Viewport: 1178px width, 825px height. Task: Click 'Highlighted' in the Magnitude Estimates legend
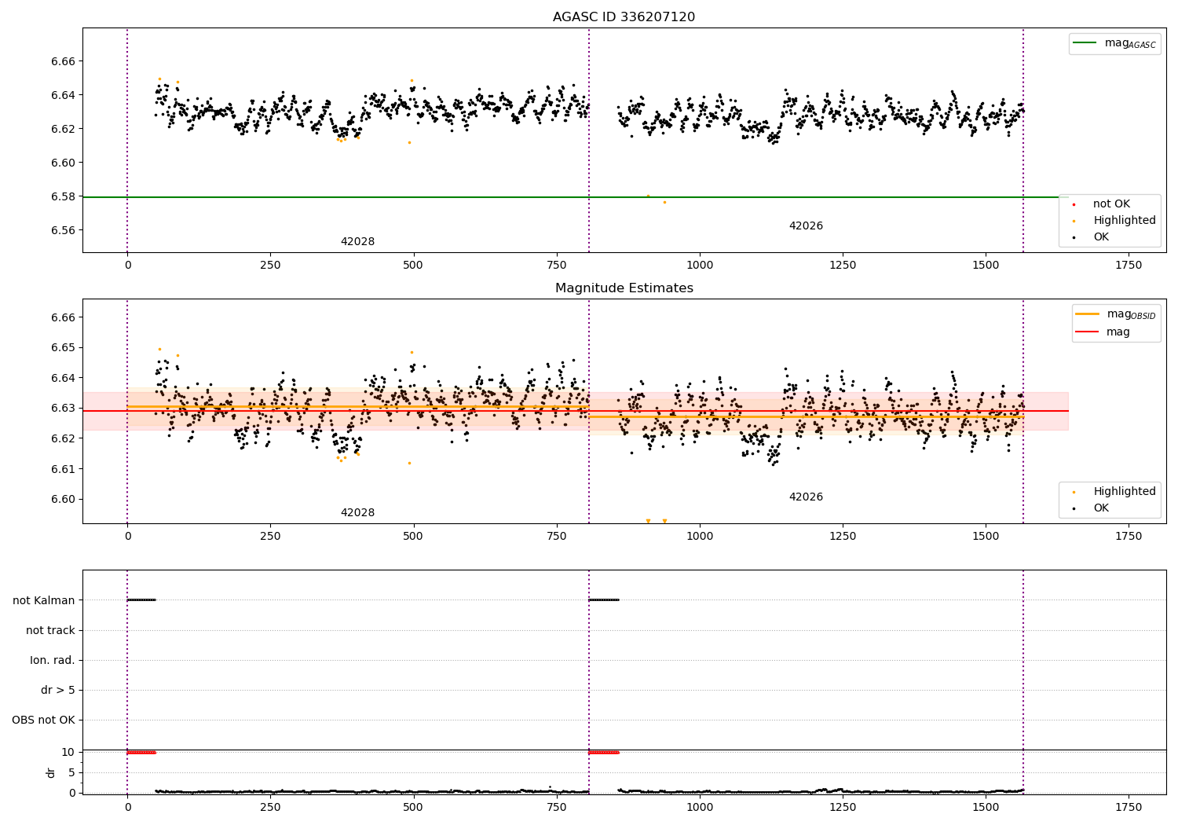[1125, 492]
